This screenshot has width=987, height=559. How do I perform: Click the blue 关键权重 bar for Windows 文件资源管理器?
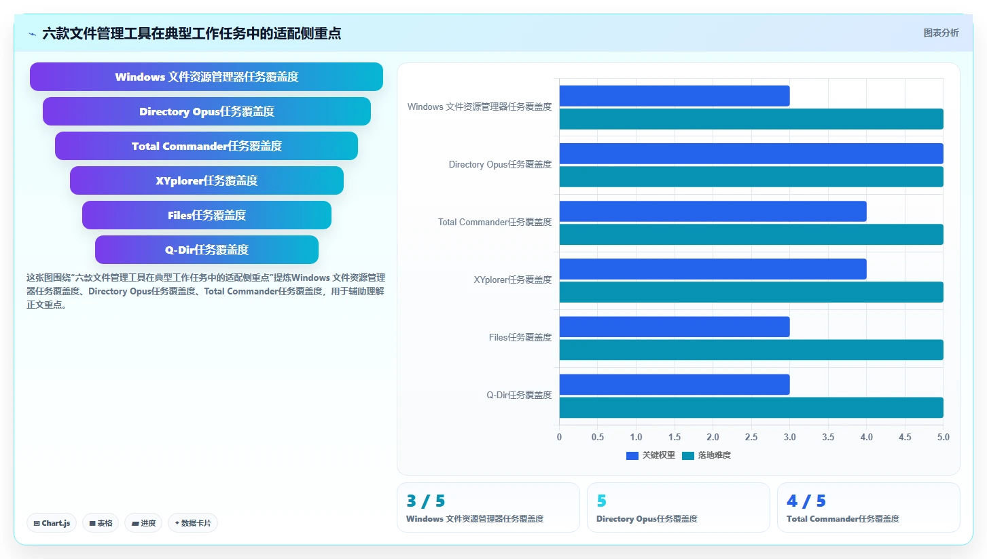click(675, 96)
